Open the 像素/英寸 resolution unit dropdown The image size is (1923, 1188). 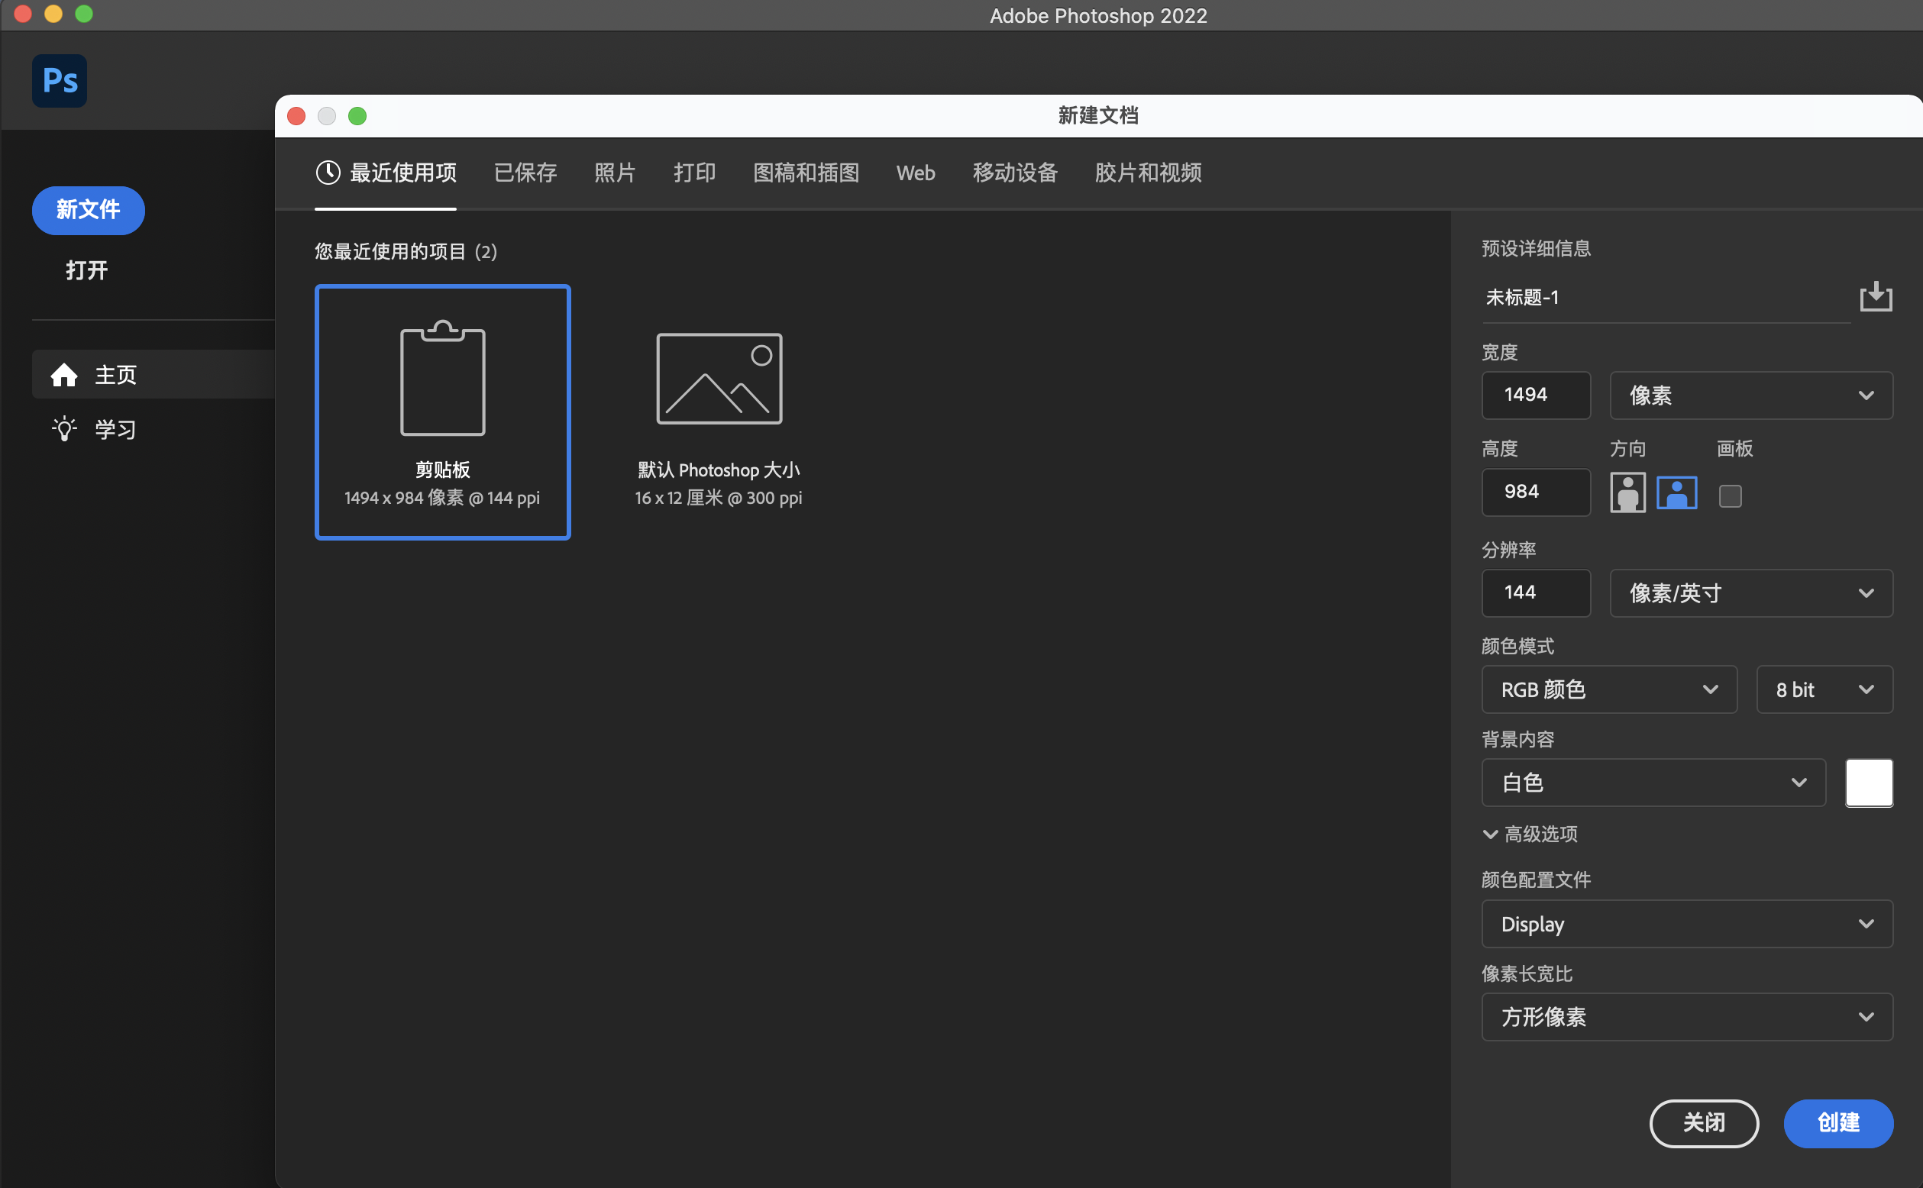pos(1751,593)
